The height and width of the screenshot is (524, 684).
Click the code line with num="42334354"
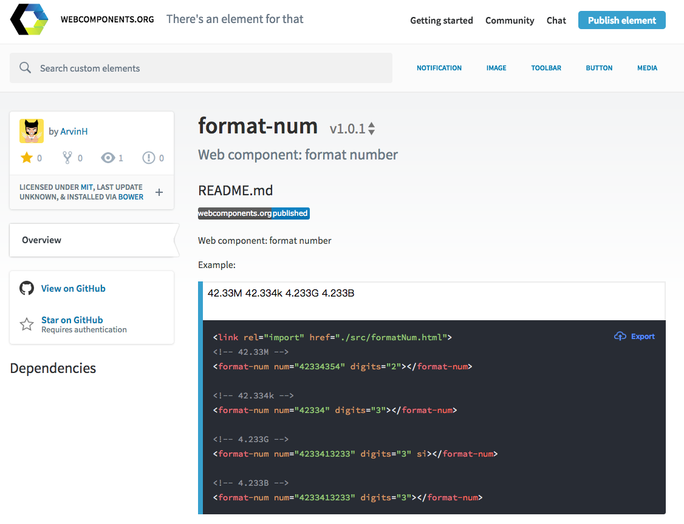tap(343, 366)
